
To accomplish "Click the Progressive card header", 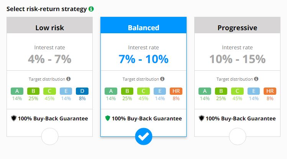I will (x=238, y=25).
